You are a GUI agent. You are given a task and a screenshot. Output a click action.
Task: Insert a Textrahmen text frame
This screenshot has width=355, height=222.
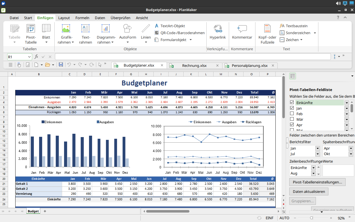[x=85, y=34]
